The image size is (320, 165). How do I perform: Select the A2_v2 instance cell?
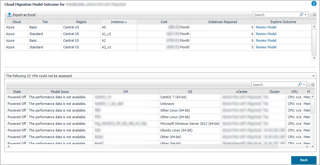pos(119,47)
